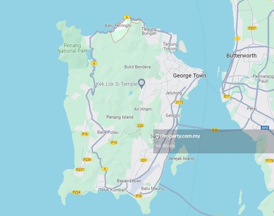Select the Butterworth city label

(241, 56)
